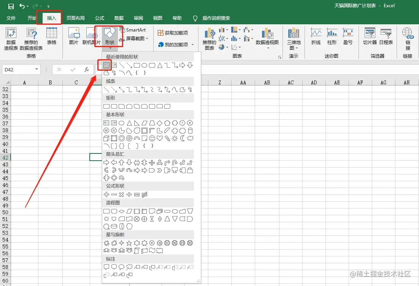Pick the right arrow in block arrows
The image size is (419, 286).
[x=106, y=162]
